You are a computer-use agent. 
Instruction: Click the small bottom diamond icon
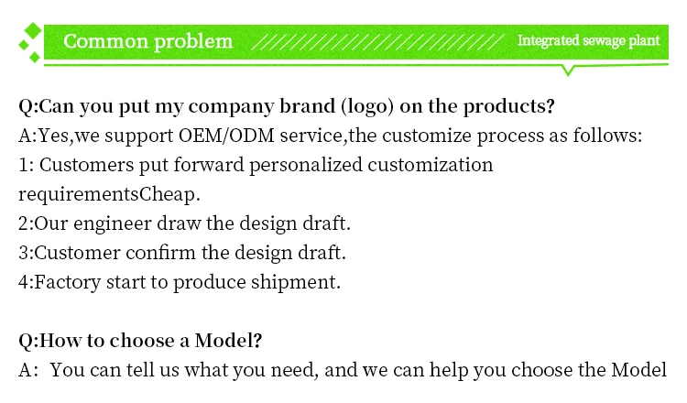pyautogui.click(x=35, y=58)
